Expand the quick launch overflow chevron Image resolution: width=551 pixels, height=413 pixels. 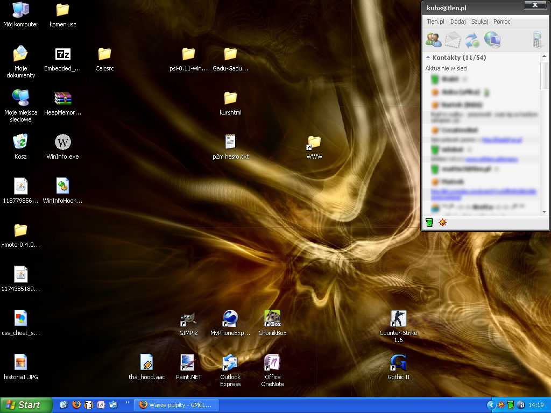(x=128, y=402)
